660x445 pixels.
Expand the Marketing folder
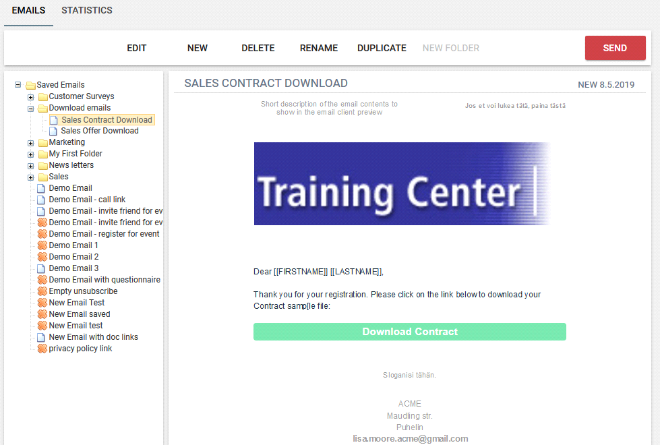31,143
